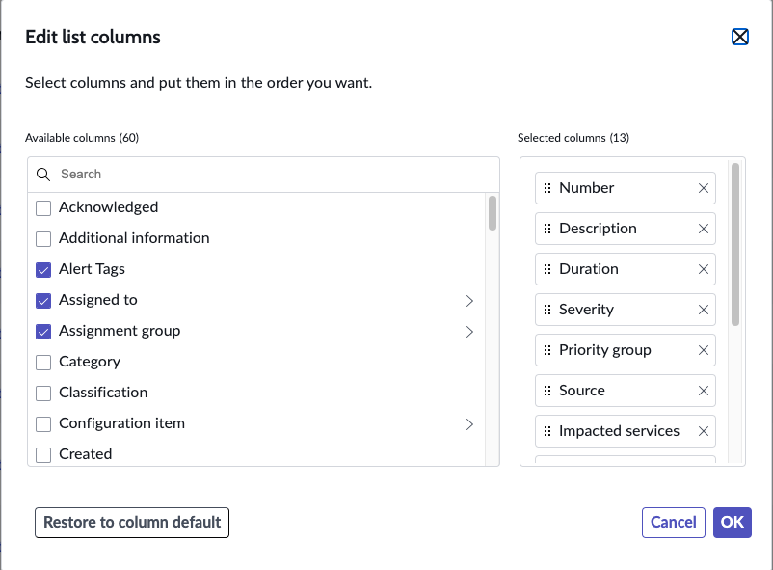
Task: Confirm changes with the OK button
Action: coord(733,523)
